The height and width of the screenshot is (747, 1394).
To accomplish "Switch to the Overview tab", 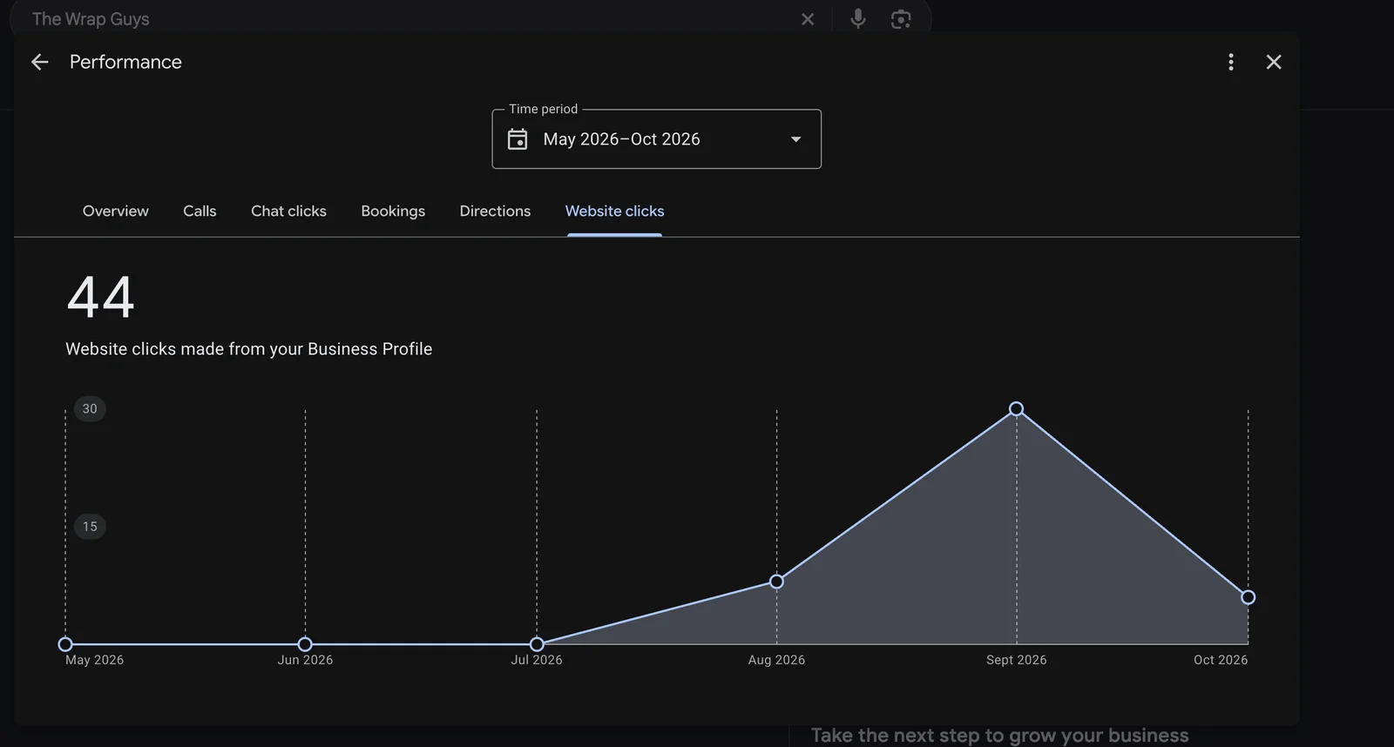I will coord(116,211).
